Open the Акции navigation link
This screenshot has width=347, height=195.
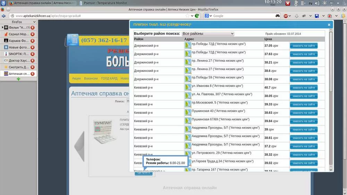[x=76, y=78]
